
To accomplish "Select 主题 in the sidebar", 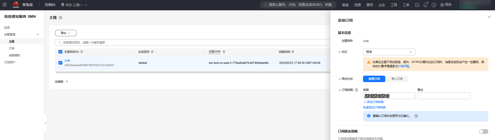I will point(12,41).
